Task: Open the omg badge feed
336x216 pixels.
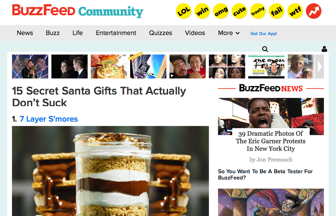Action: pyautogui.click(x=221, y=11)
